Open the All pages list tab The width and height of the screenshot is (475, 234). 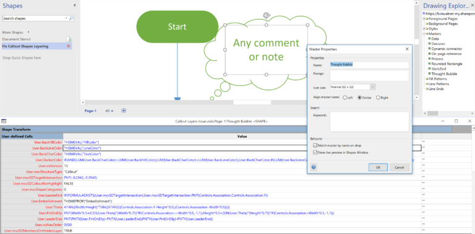click(x=109, y=111)
